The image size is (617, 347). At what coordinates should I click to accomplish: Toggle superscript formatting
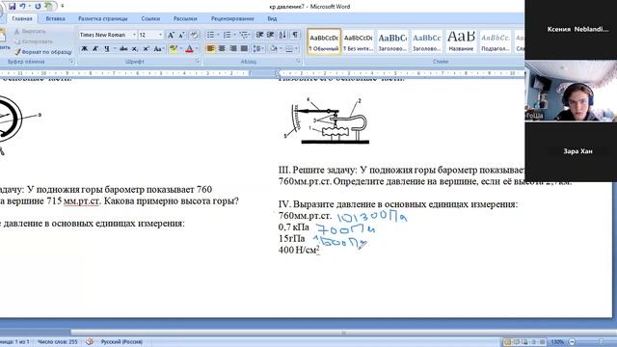146,49
